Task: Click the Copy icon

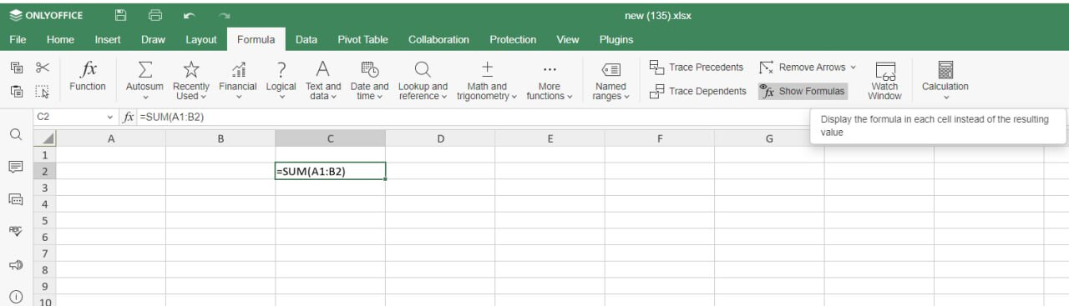Action: (16, 68)
